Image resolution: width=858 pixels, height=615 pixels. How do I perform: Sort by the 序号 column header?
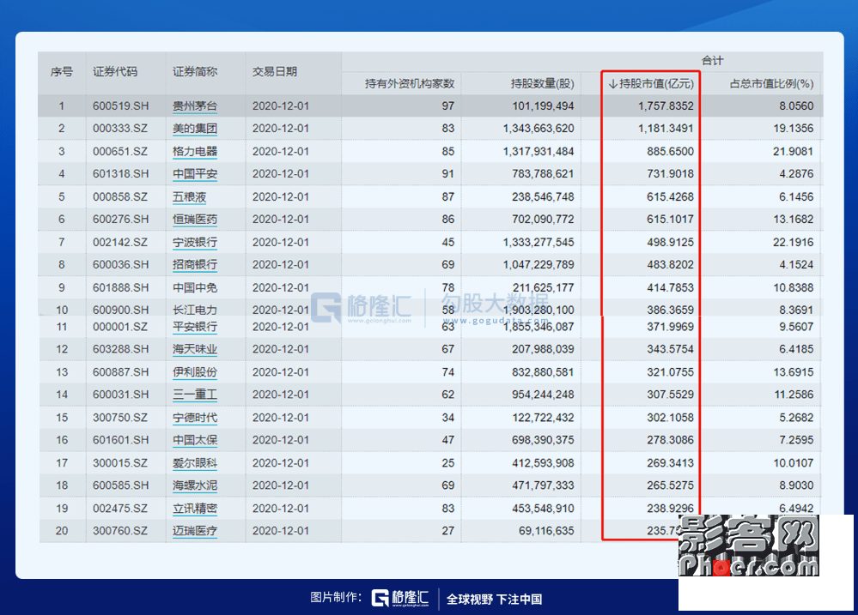click(61, 71)
